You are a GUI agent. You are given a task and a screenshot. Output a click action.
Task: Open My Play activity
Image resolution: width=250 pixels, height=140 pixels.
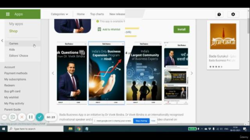[x=14, y=103]
